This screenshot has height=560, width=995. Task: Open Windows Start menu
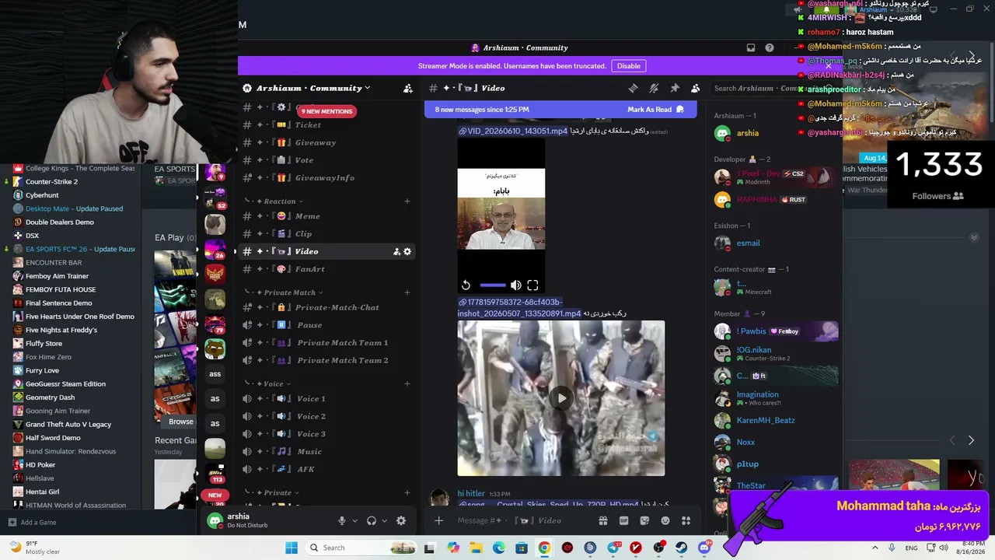click(x=292, y=548)
